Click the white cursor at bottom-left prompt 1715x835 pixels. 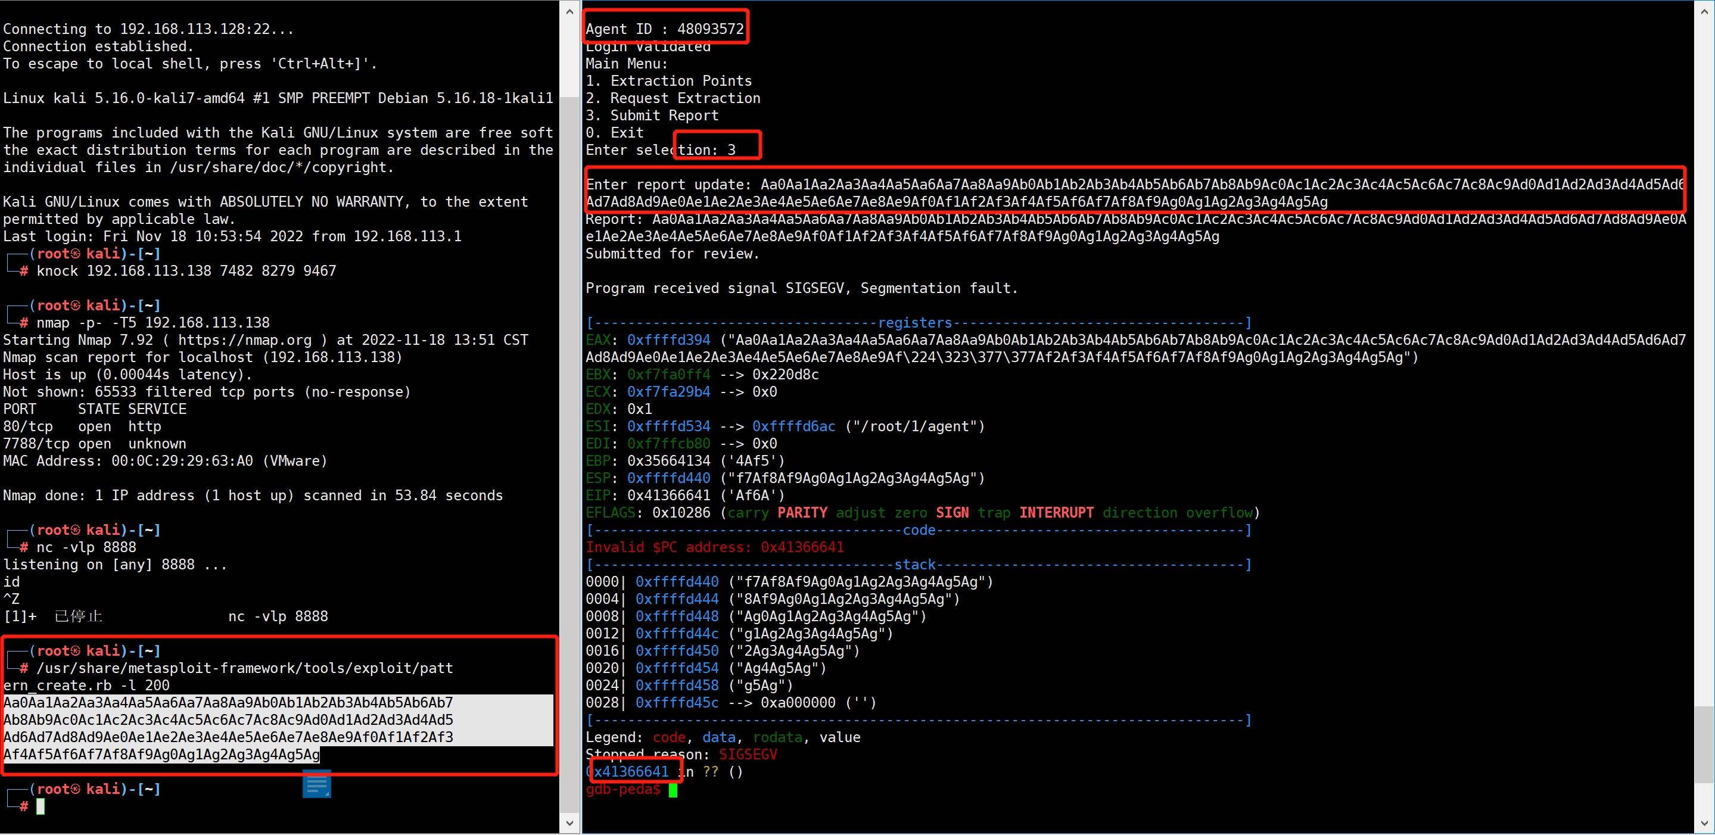[x=41, y=806]
